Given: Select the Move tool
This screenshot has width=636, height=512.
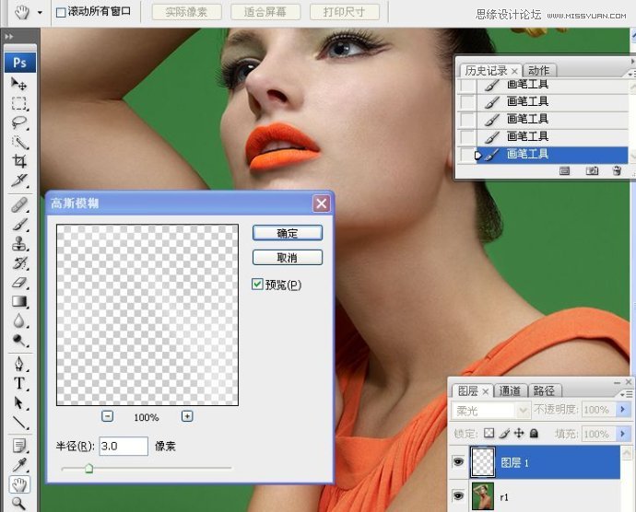Looking at the screenshot, I should pos(19,84).
